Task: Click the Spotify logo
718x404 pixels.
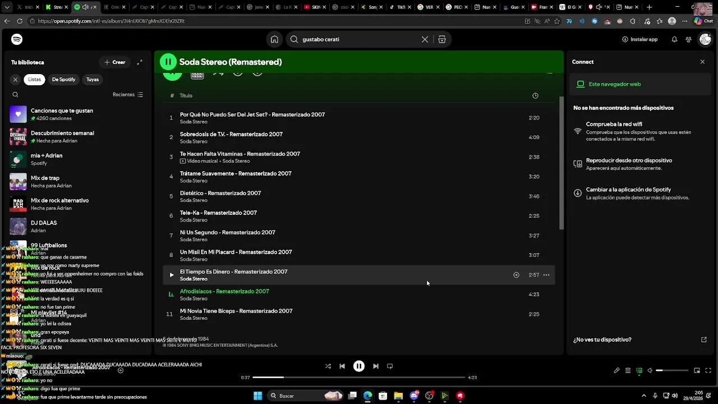Action: 17,39
